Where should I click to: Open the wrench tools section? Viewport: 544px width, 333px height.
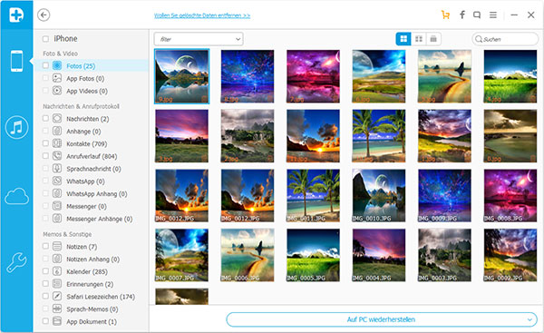point(16,262)
